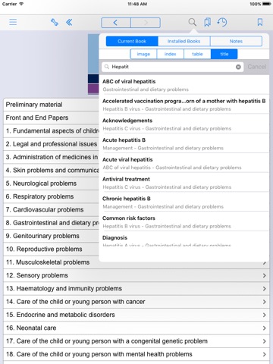
Task: Clear the Hepatit search text
Action: (238, 67)
